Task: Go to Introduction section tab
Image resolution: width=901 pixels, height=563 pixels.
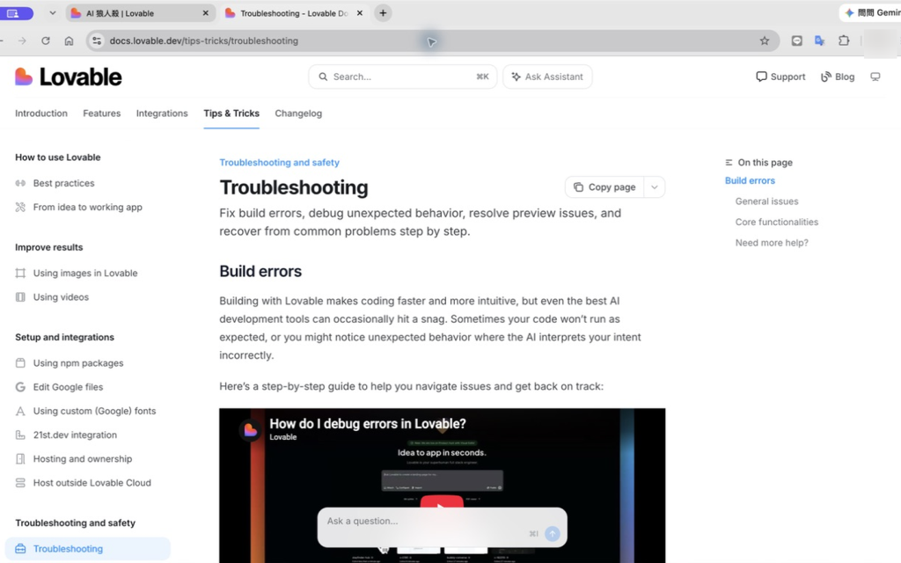Action: pyautogui.click(x=41, y=113)
